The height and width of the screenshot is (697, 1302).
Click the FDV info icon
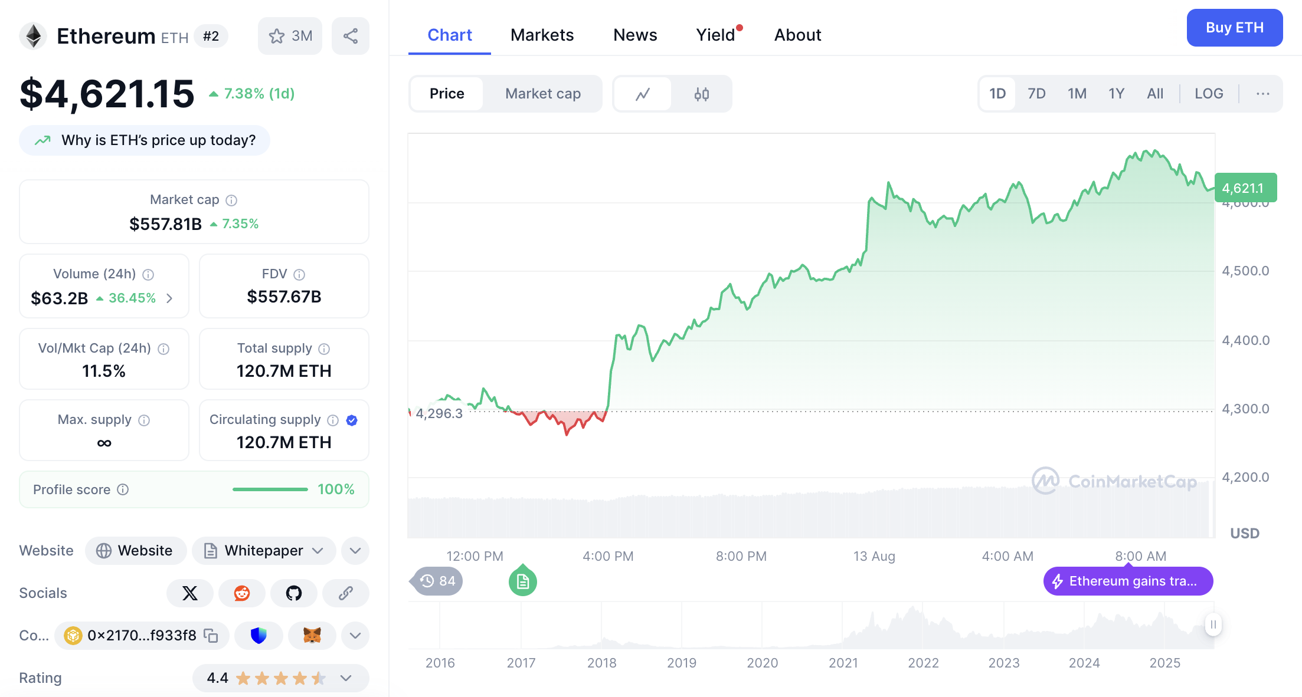(299, 275)
